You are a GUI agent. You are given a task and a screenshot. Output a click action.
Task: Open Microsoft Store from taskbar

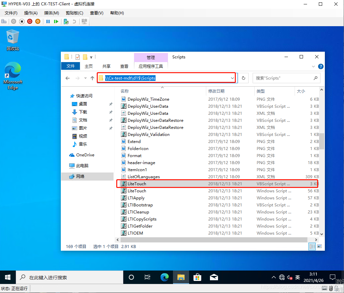(197, 278)
